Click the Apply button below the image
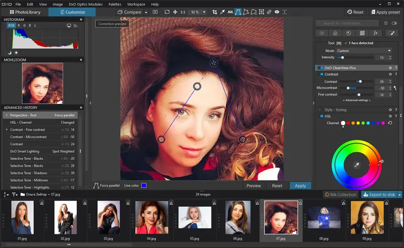The height and width of the screenshot is (248, 404). (300, 185)
